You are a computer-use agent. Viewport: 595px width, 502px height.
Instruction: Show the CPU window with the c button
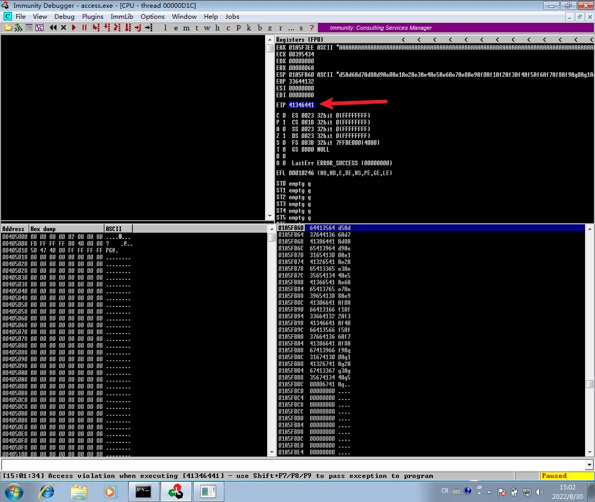pyautogui.click(x=228, y=28)
